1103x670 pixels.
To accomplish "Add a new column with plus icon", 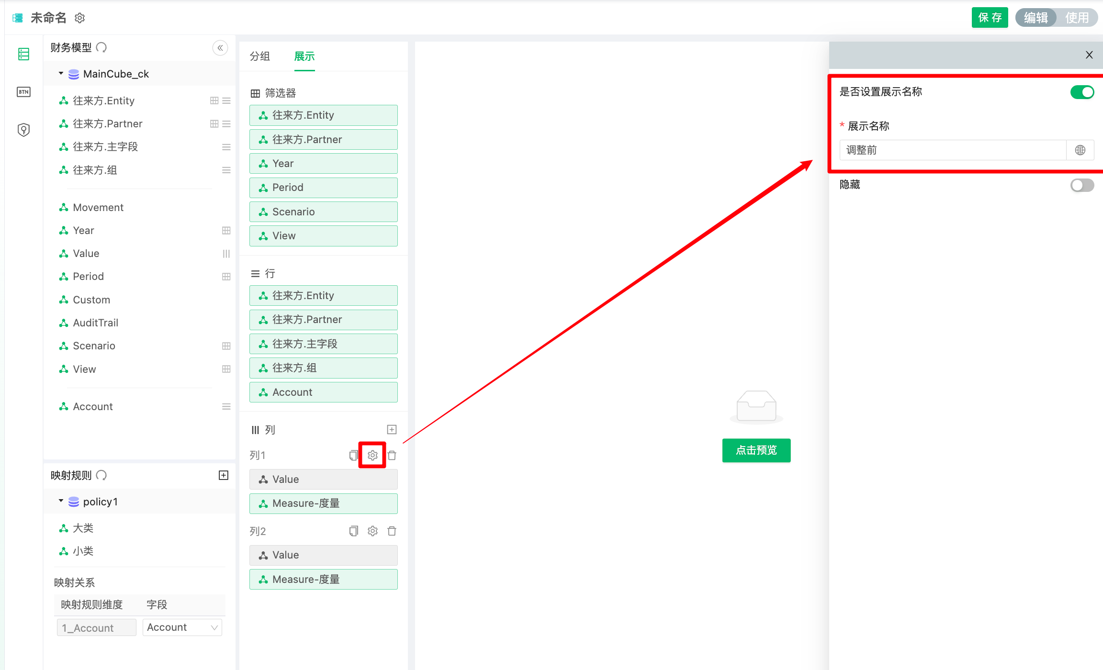I will pos(392,429).
